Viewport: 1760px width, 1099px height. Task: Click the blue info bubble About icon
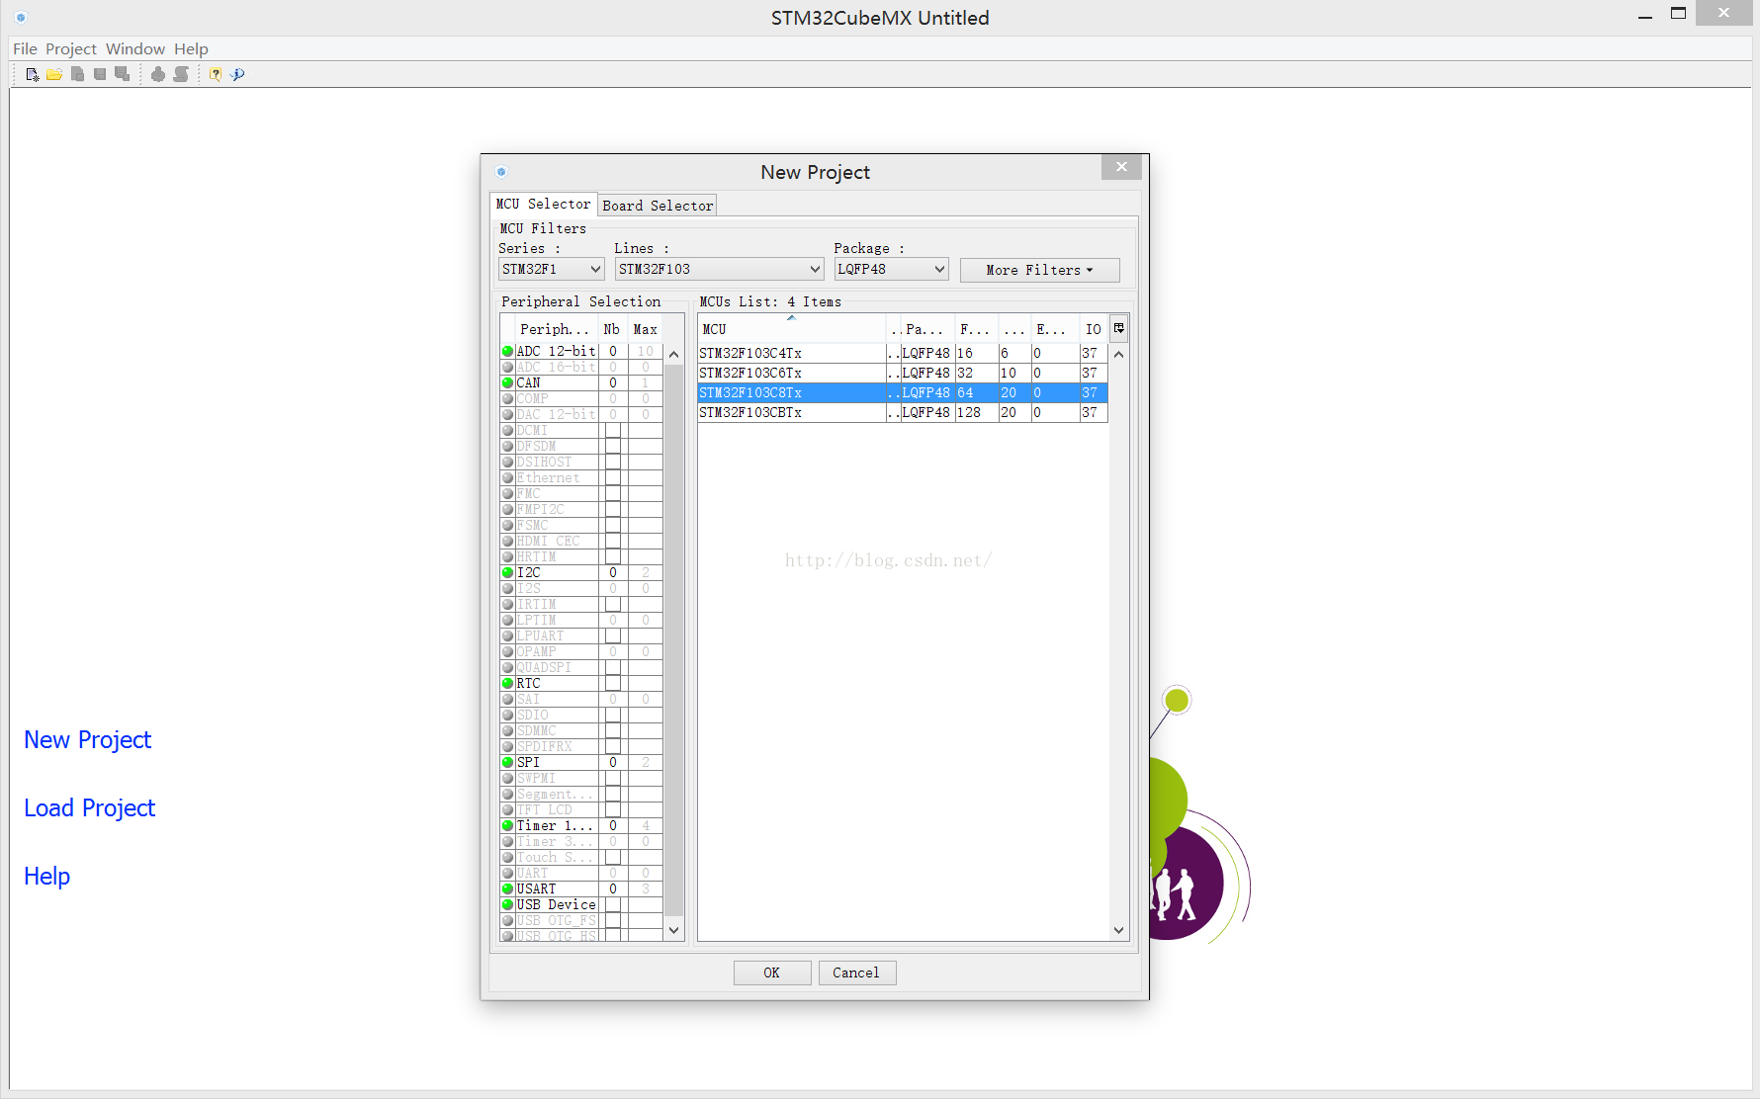[x=237, y=74]
